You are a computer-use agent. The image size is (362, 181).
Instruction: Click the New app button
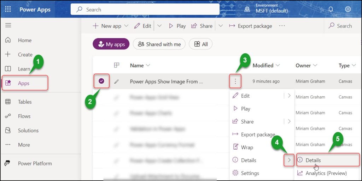click(107, 26)
